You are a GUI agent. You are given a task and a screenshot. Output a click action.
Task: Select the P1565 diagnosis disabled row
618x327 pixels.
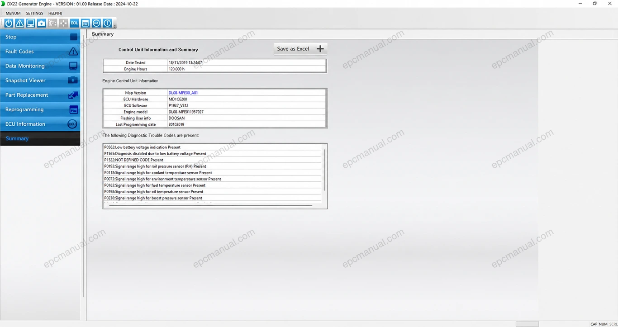tap(213, 153)
